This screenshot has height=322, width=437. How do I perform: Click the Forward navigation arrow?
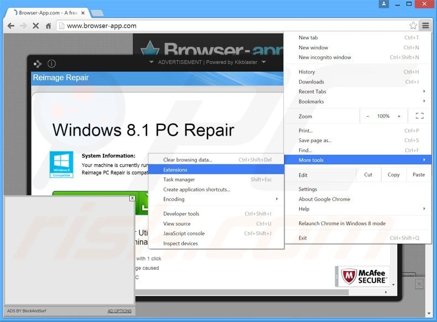point(23,26)
